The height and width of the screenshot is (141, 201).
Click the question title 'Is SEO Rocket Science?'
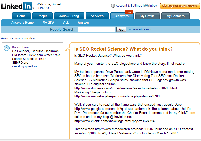123,49
